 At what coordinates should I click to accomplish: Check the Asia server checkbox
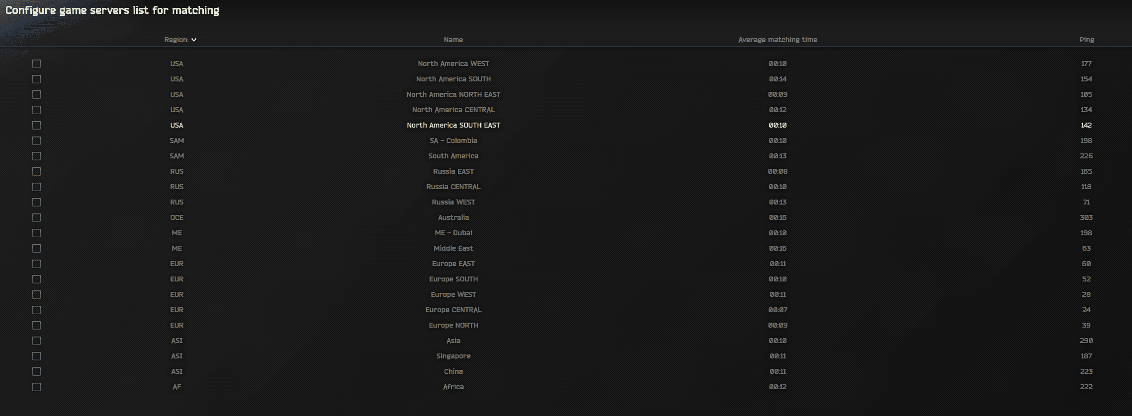(36, 341)
